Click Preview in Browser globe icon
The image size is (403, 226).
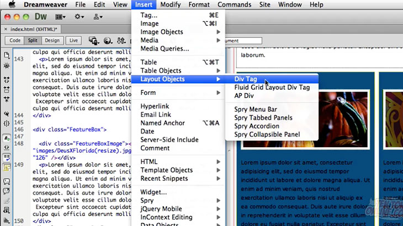(x=108, y=41)
